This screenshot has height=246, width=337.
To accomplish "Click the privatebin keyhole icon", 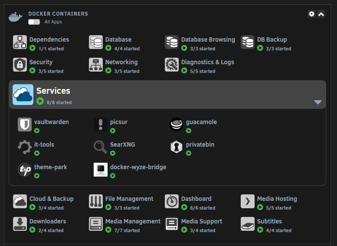I will coord(177,147).
